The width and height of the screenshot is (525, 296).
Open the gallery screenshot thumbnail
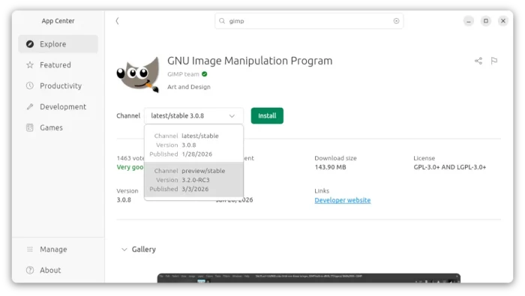pyautogui.click(x=309, y=278)
